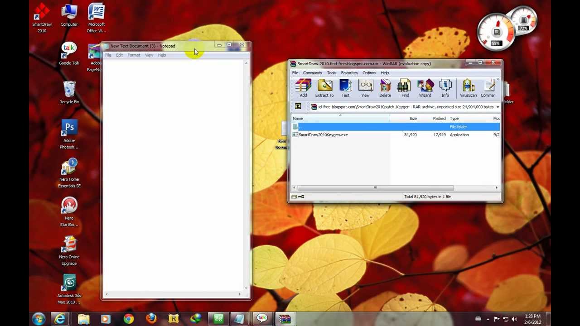Sort by Size column in WinRAR
Screen dimensions: 580x326
pos(404,118)
